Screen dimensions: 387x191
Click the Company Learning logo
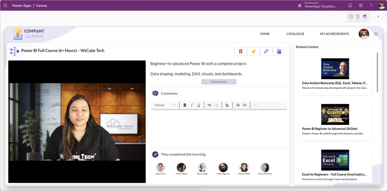point(29,34)
